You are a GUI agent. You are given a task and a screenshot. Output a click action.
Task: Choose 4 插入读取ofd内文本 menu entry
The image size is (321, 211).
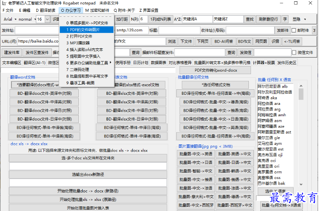pyautogui.click(x=87, y=50)
